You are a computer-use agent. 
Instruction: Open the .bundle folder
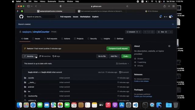point(31,78)
